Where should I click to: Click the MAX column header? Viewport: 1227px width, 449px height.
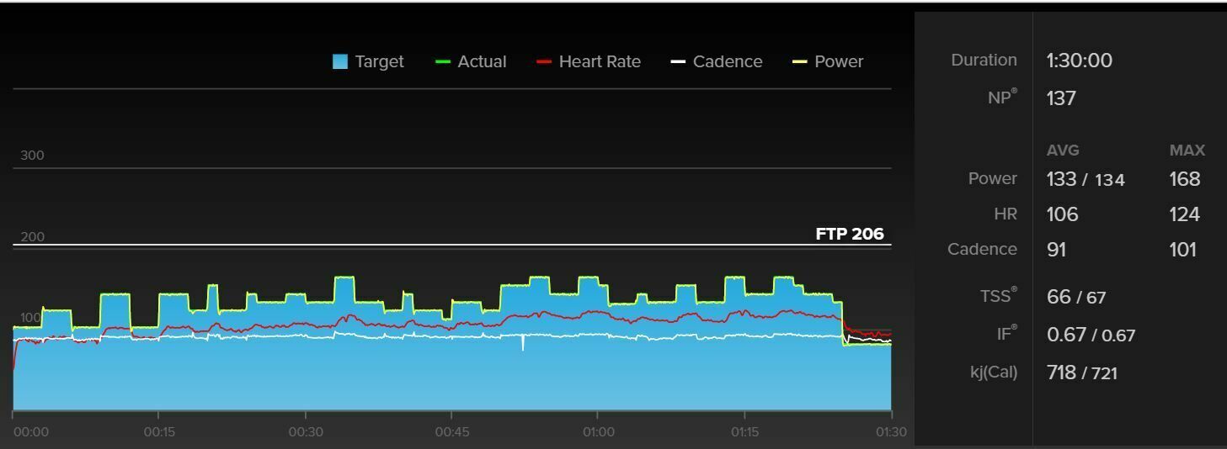coord(1187,151)
